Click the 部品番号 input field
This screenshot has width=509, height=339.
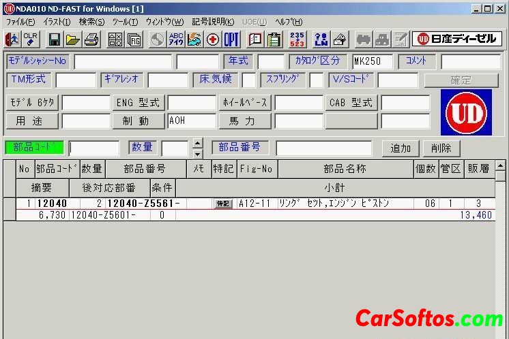[323, 148]
